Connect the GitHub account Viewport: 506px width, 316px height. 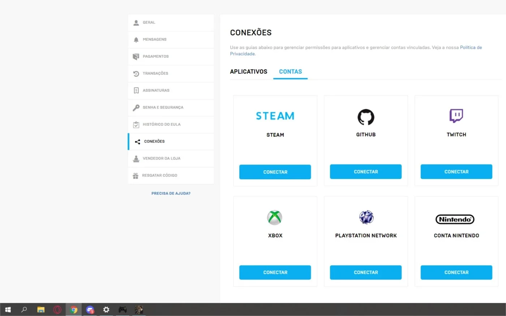(366, 172)
